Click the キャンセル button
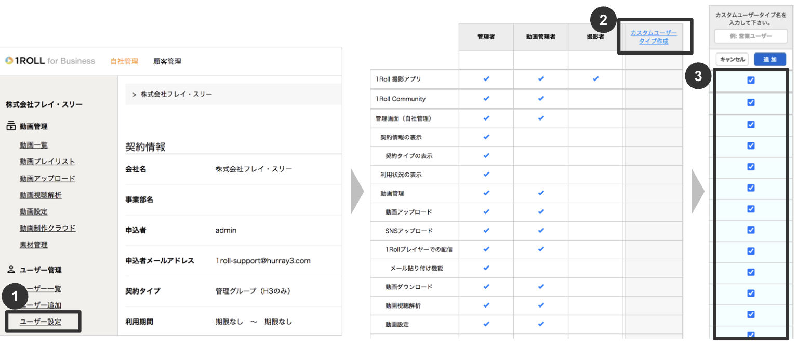 pyautogui.click(x=732, y=59)
